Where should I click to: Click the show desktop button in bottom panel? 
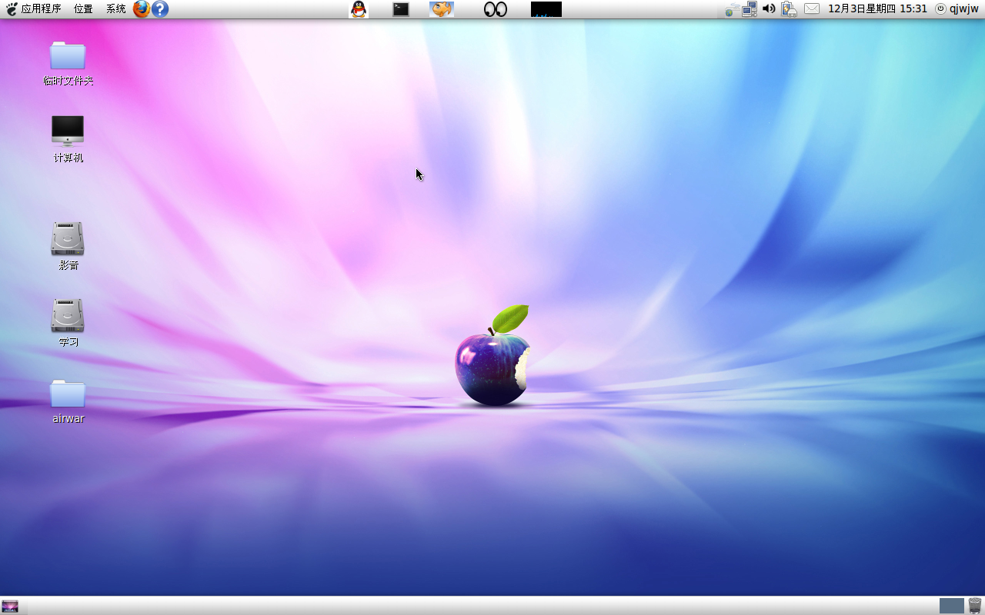pos(10,606)
